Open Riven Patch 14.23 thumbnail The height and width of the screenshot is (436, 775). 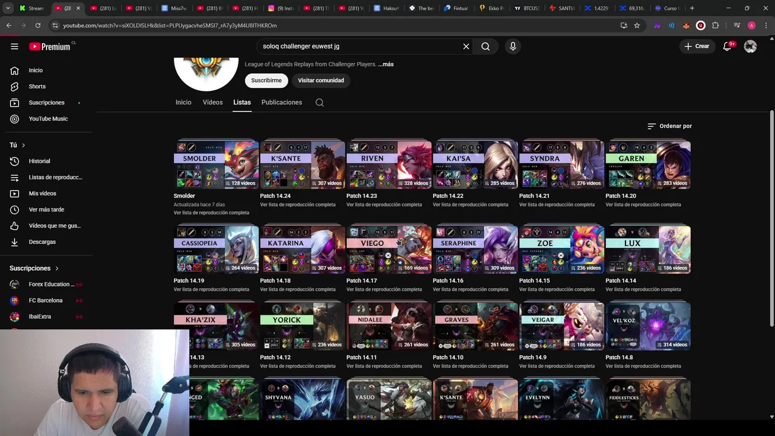coord(389,165)
